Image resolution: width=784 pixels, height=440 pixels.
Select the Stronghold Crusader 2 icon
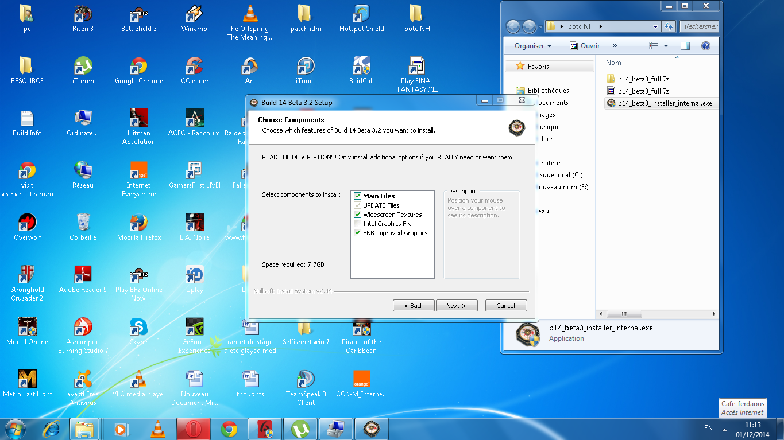click(27, 283)
